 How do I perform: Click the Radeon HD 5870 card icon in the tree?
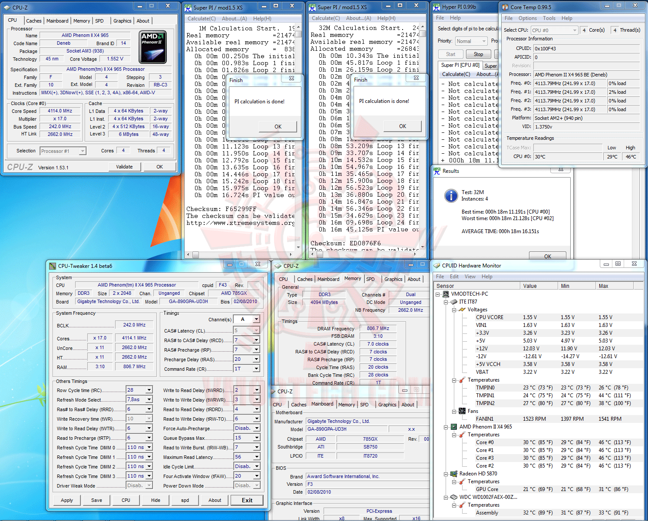pos(454,474)
